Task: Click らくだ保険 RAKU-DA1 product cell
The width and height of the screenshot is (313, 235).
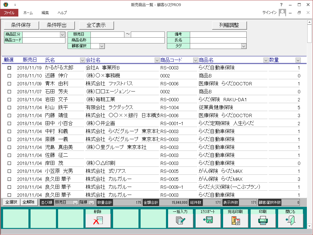Action: coord(233,99)
